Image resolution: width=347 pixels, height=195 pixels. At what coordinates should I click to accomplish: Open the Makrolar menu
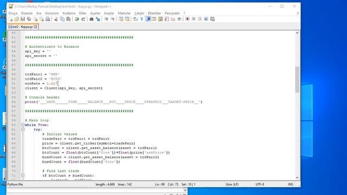click(x=124, y=13)
